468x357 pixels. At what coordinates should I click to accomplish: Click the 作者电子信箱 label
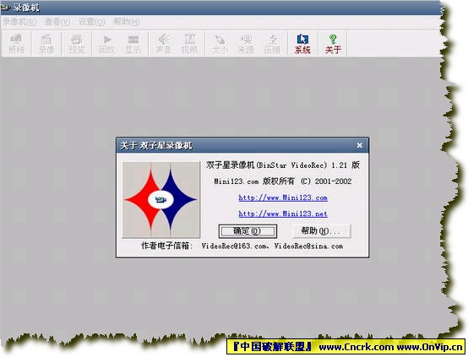166,246
